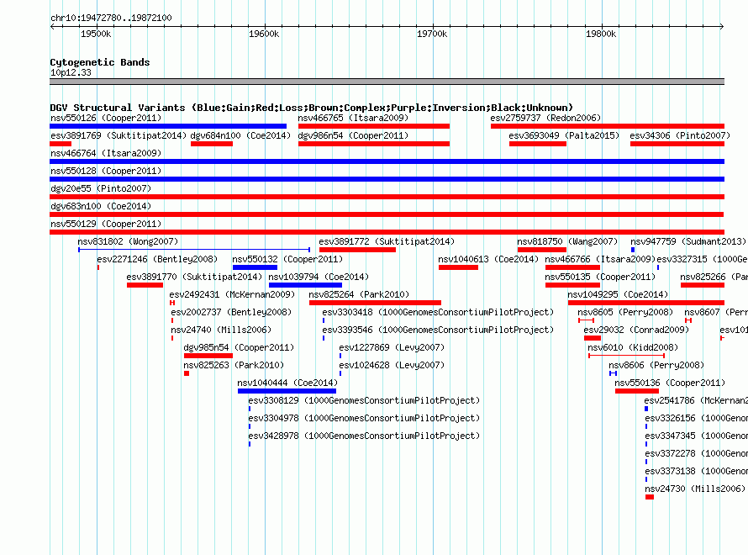
Task: Click nsv550136 (Cooper2011) label
Action: 670,383
